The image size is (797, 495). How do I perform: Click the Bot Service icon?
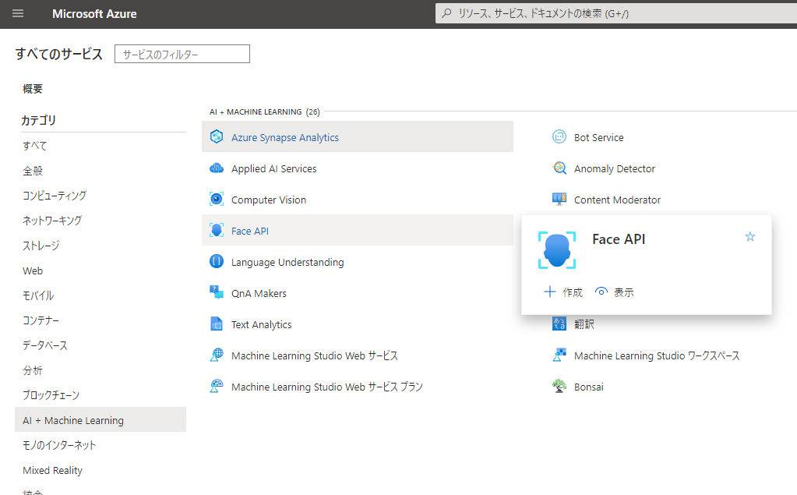(559, 137)
